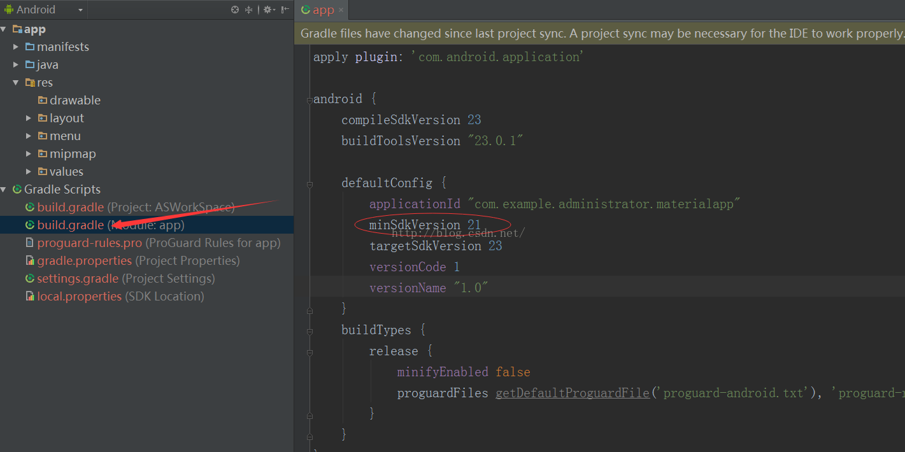This screenshot has width=905, height=452.
Task: Select the manifests tree item label
Action: pyautogui.click(x=63, y=47)
